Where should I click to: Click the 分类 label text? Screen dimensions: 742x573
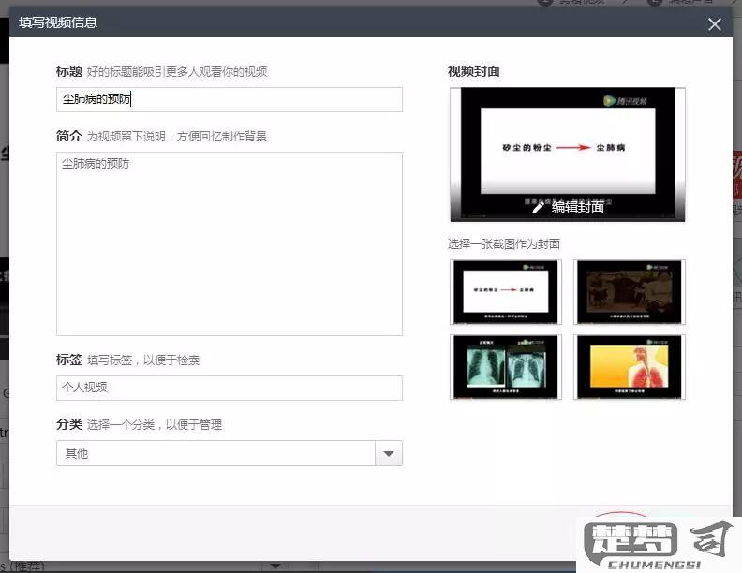pyautogui.click(x=69, y=424)
